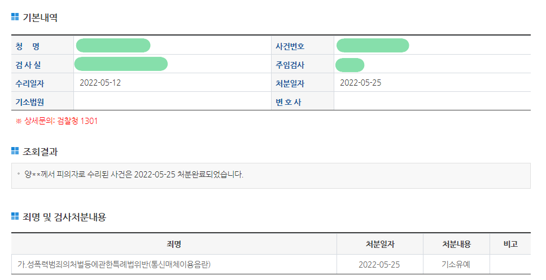
Task: Select the 기본내역 section heading
Action: [x=40, y=17]
